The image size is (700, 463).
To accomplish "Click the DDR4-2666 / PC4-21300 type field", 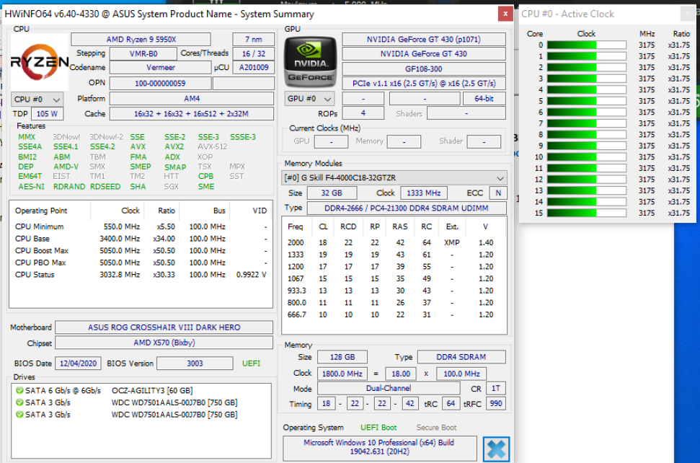I will point(407,208).
